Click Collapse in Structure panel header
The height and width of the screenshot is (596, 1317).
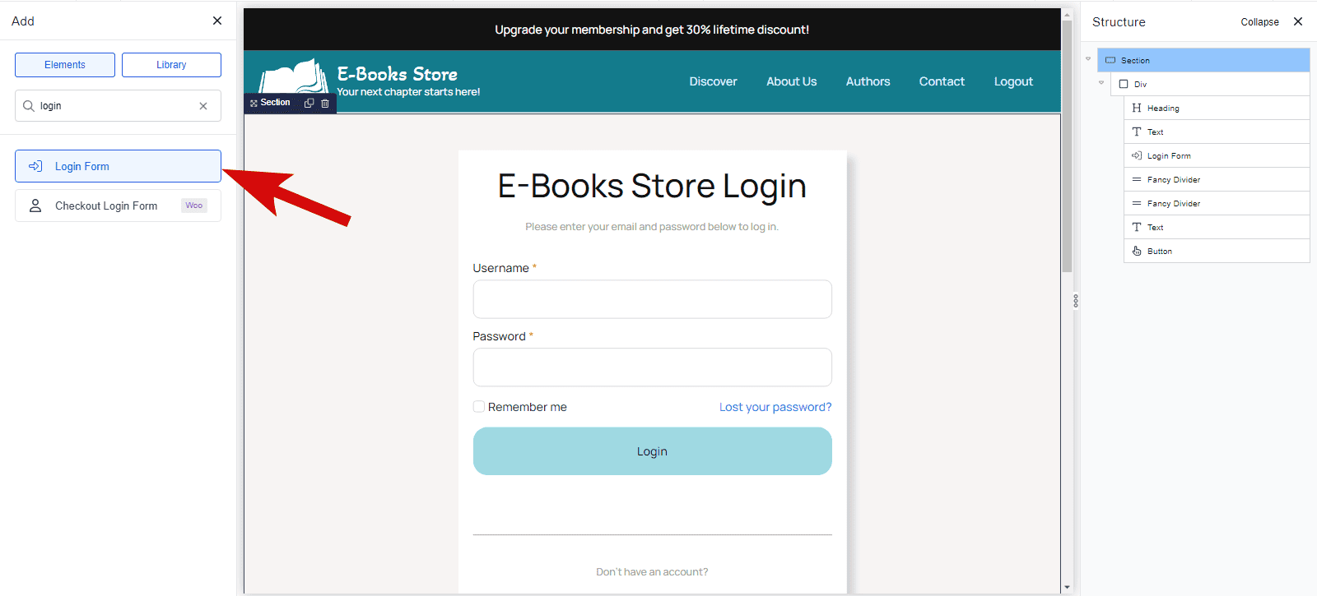pos(1259,22)
